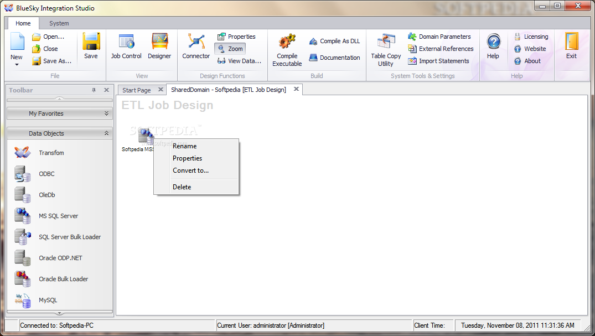Image resolution: width=595 pixels, height=336 pixels.
Task: Click the Client Time date status text
Action: click(x=518, y=325)
